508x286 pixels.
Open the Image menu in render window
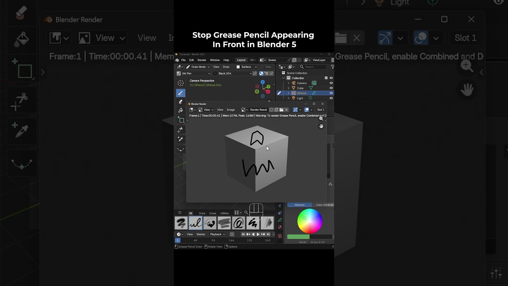click(231, 110)
